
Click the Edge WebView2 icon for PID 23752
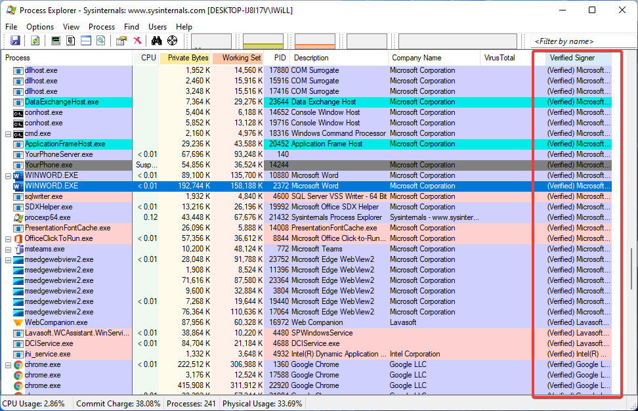pos(18,259)
